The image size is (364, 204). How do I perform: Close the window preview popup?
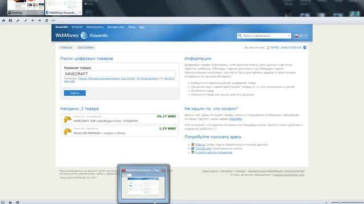tap(163, 170)
